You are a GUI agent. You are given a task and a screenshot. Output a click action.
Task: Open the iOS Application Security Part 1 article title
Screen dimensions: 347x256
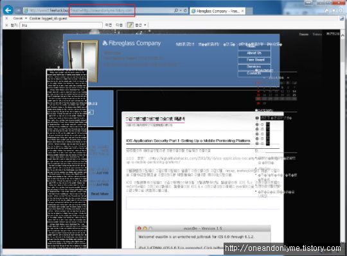(x=188, y=141)
